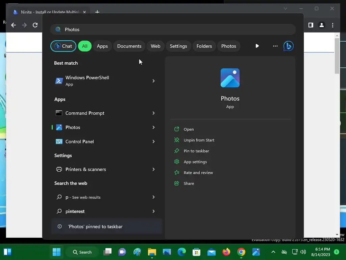
Task: Launch Teams Chat from taskbar
Action: point(122,252)
